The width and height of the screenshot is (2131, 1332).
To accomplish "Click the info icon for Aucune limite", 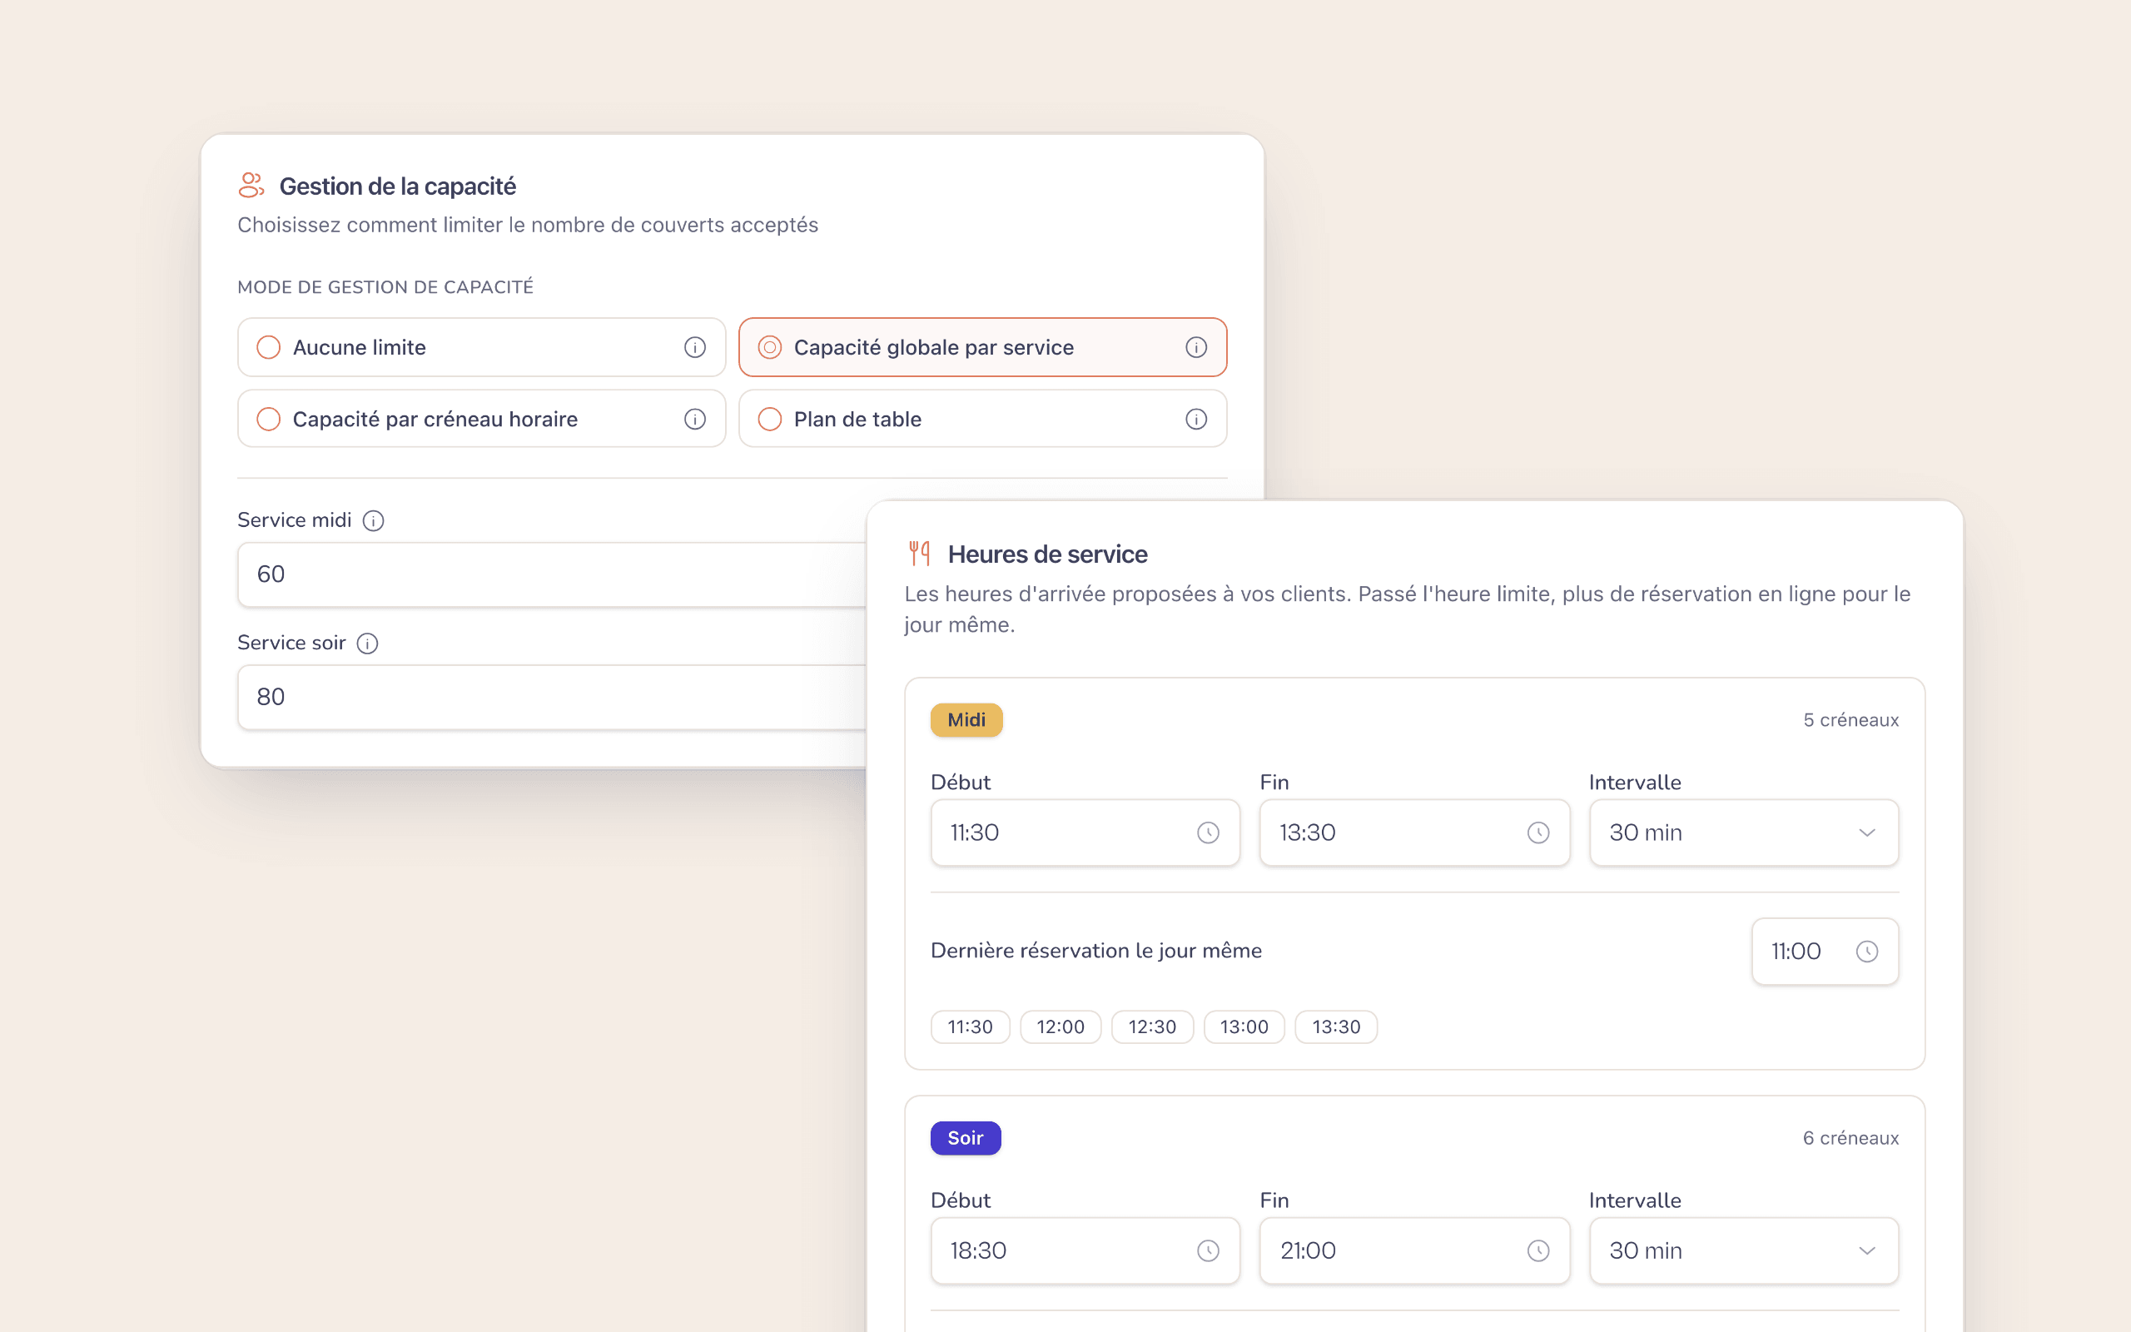I will coord(695,347).
